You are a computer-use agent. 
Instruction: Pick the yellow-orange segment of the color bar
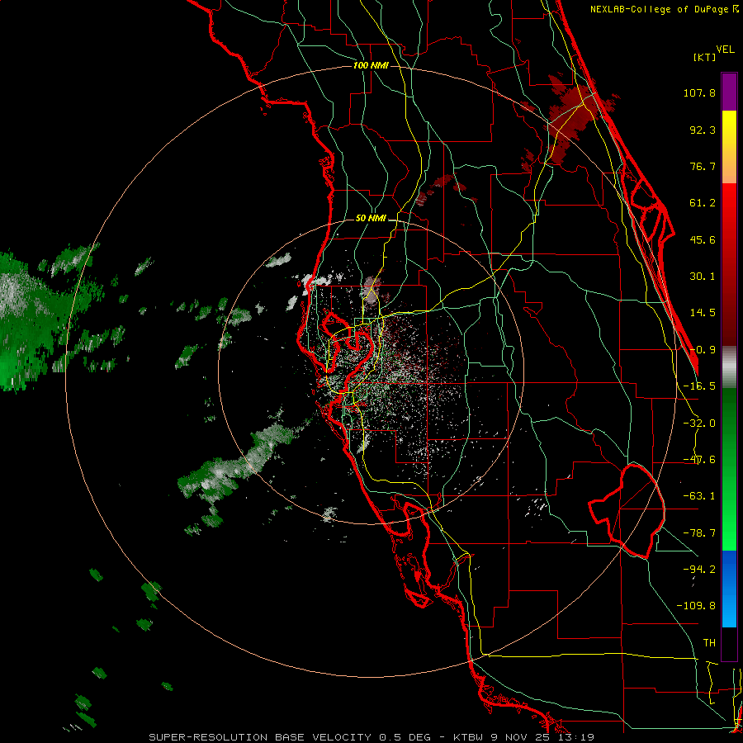click(729, 147)
